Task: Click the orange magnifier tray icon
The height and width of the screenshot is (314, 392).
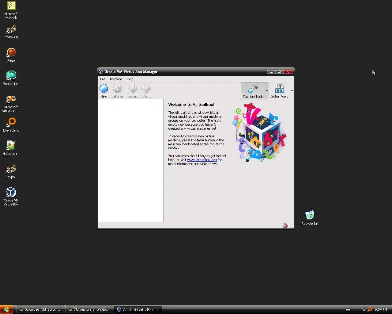Action: coord(370,310)
